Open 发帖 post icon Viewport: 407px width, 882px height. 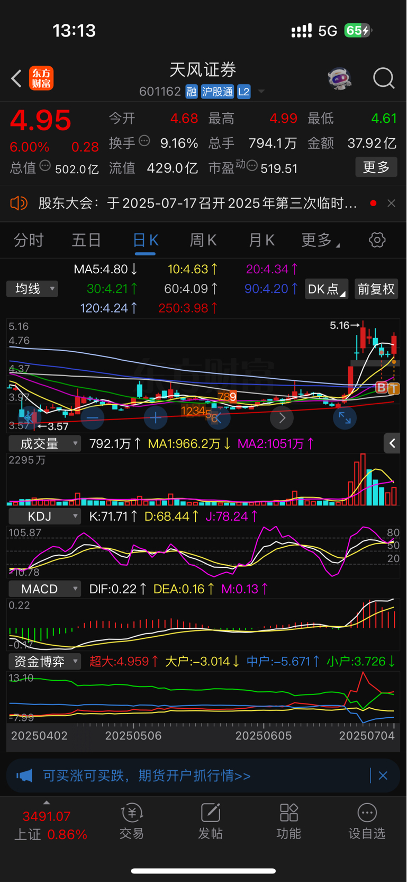pos(210,821)
